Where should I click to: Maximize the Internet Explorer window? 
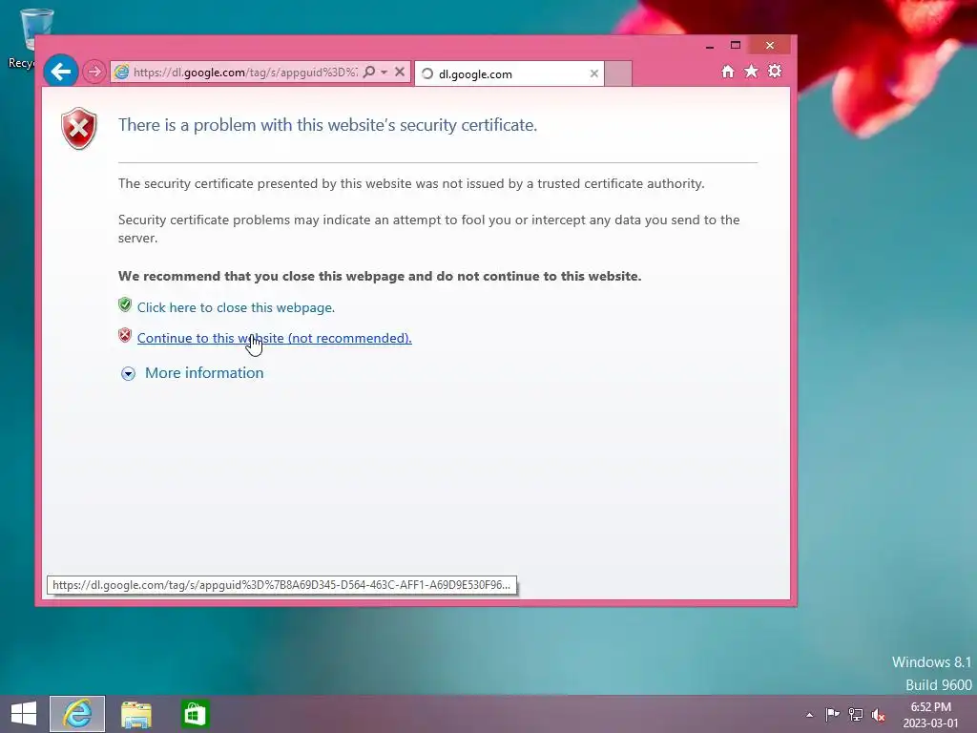tap(736, 46)
